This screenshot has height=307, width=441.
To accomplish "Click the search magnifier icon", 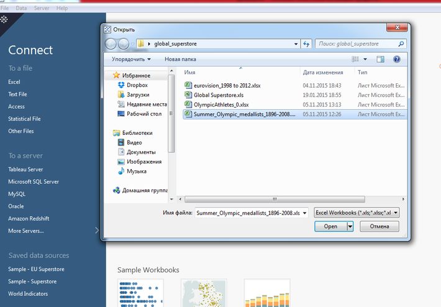I will click(401, 44).
